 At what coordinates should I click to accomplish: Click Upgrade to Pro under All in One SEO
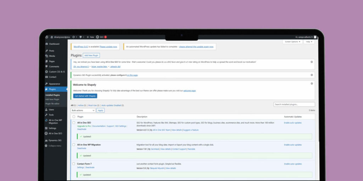tap(84, 126)
